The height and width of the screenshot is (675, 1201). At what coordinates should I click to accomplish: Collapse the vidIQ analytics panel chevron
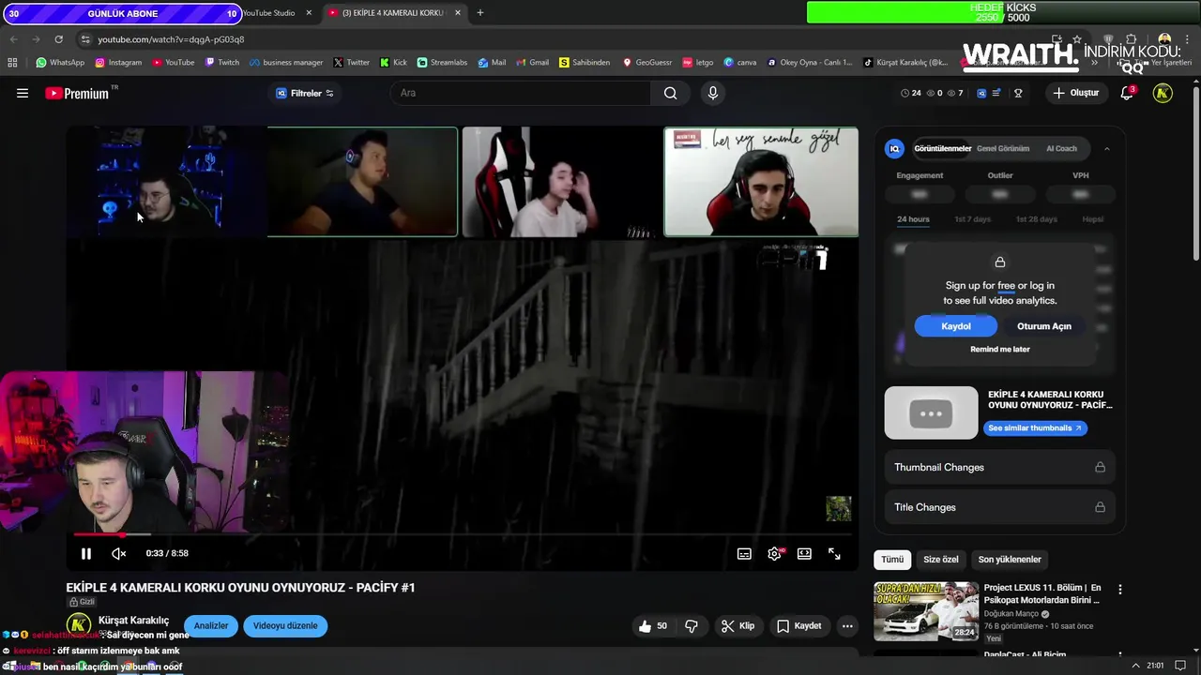click(x=1106, y=148)
